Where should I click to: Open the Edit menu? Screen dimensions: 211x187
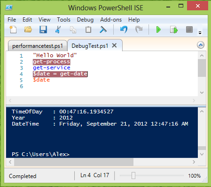(27, 20)
